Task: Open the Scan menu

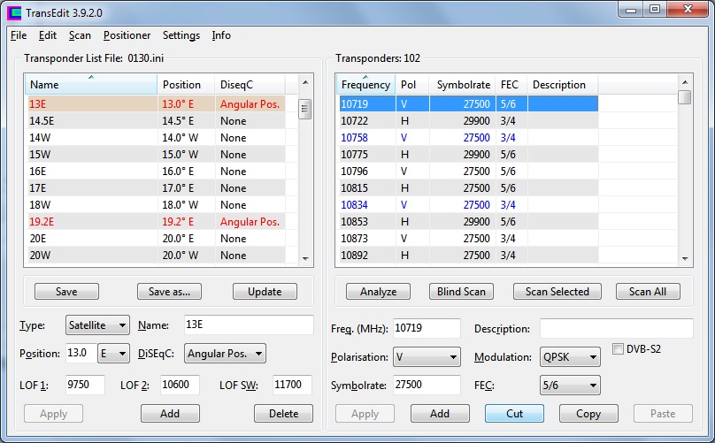Action: pyautogui.click(x=80, y=35)
